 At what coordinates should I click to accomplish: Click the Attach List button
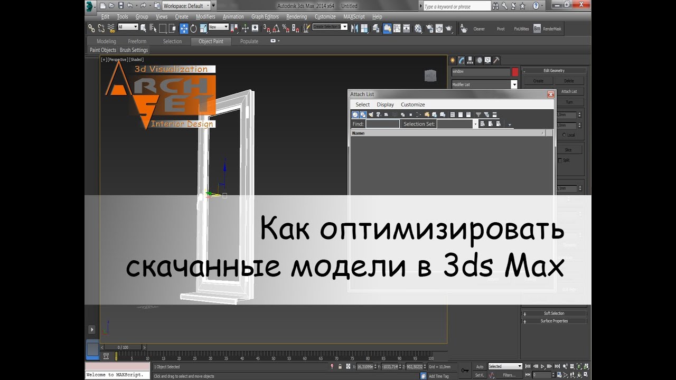tap(569, 91)
